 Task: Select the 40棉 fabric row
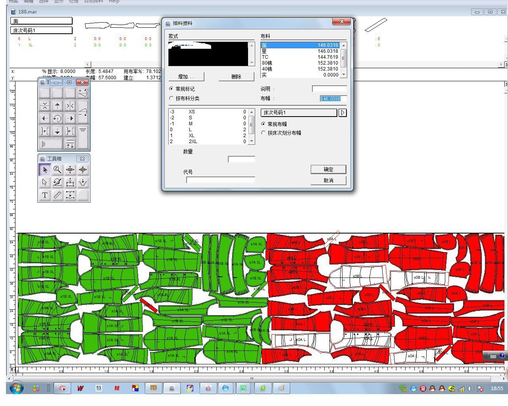click(x=300, y=69)
